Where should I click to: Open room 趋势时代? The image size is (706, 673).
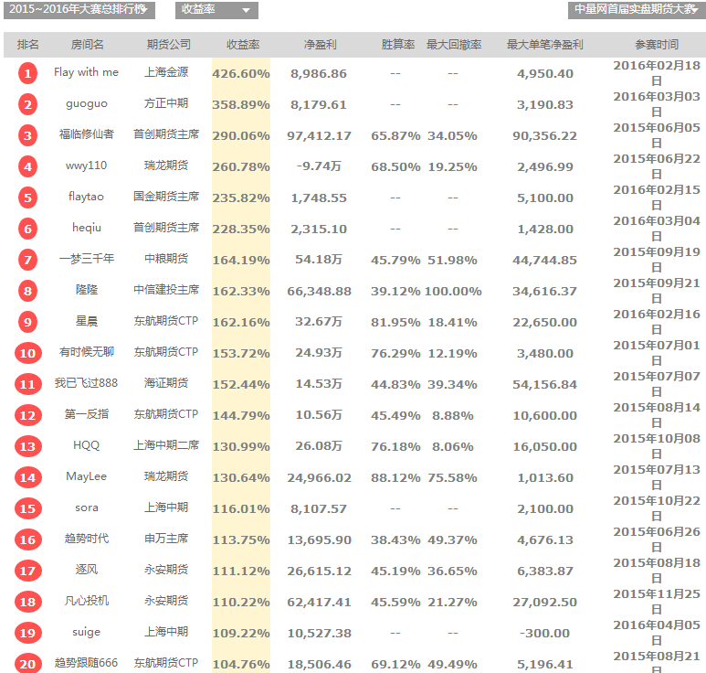pos(87,539)
